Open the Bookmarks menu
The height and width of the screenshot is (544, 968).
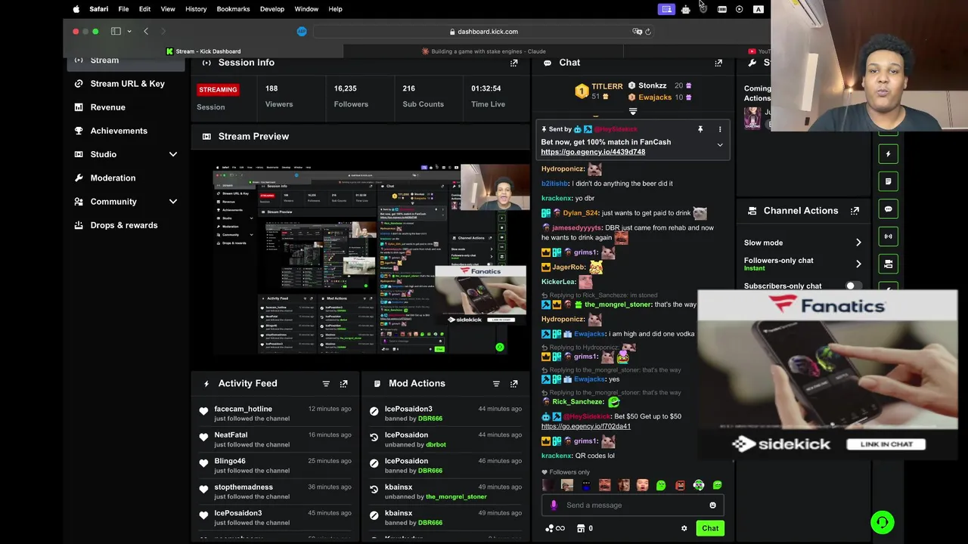tap(233, 9)
